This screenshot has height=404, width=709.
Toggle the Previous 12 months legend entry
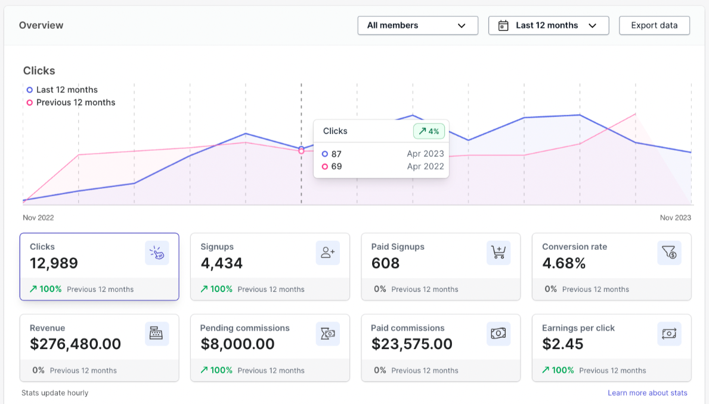(x=71, y=102)
